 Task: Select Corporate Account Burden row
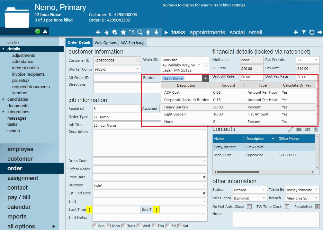pos(238,100)
